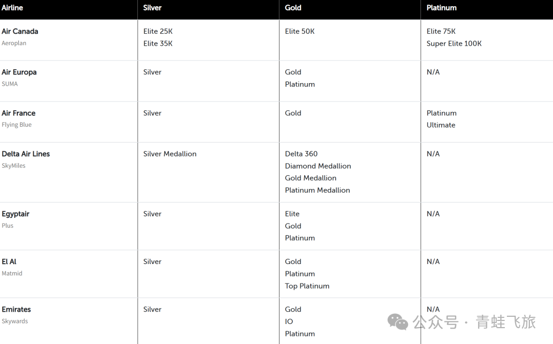This screenshot has height=344, width=553.
Task: Click the Airline column header
Action: click(x=12, y=8)
